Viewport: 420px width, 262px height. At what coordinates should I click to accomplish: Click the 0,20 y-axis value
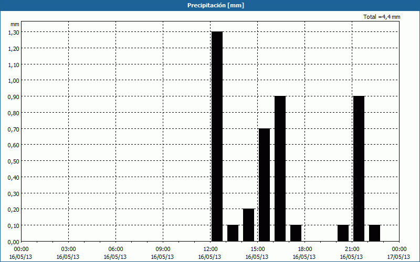tap(14, 209)
